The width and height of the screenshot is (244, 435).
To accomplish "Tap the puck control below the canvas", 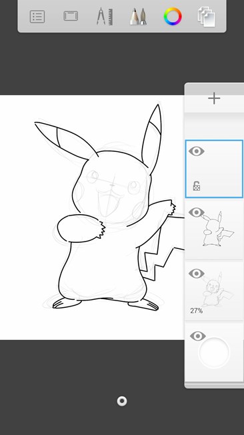I will [122, 401].
